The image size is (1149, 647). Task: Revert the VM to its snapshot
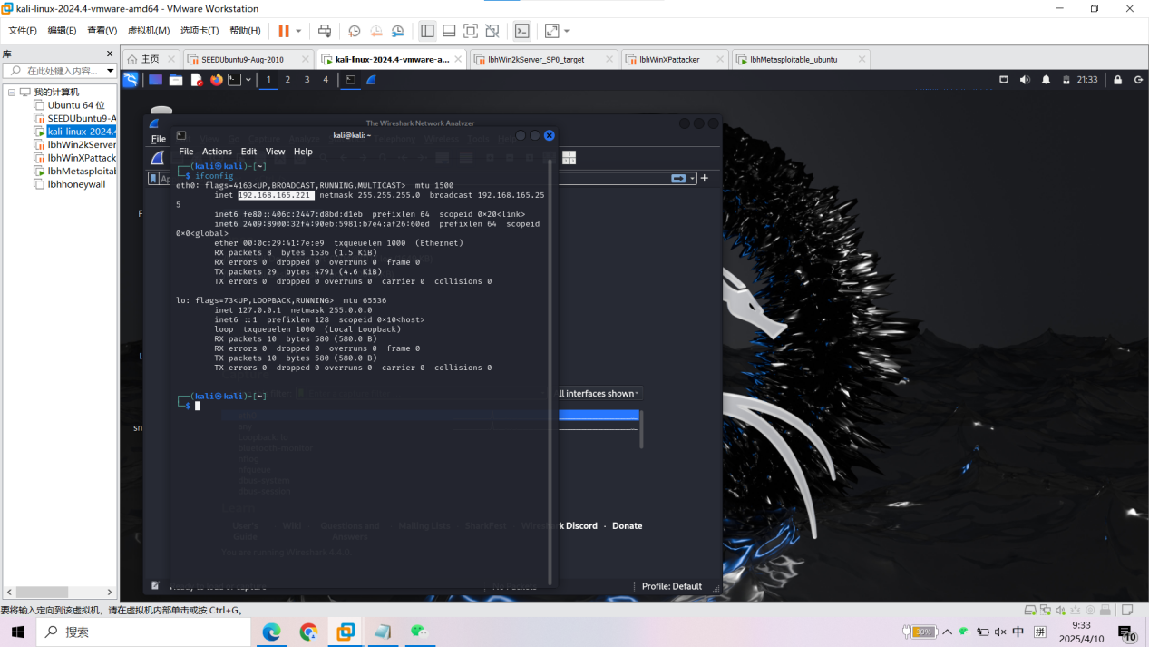point(376,31)
